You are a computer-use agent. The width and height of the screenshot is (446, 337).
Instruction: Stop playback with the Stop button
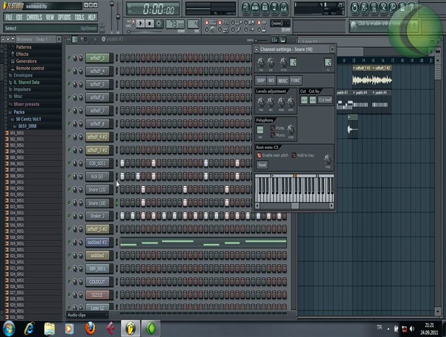pos(150,24)
